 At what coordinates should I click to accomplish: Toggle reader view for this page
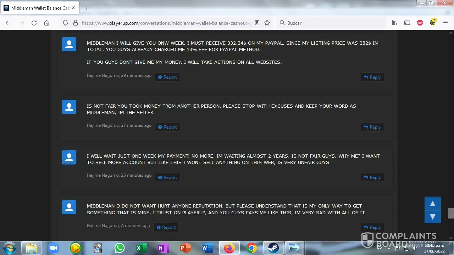257,23
